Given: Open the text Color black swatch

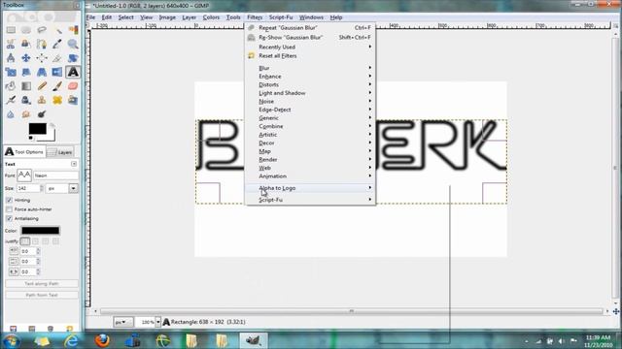Looking at the screenshot, I should pyautogui.click(x=41, y=231).
